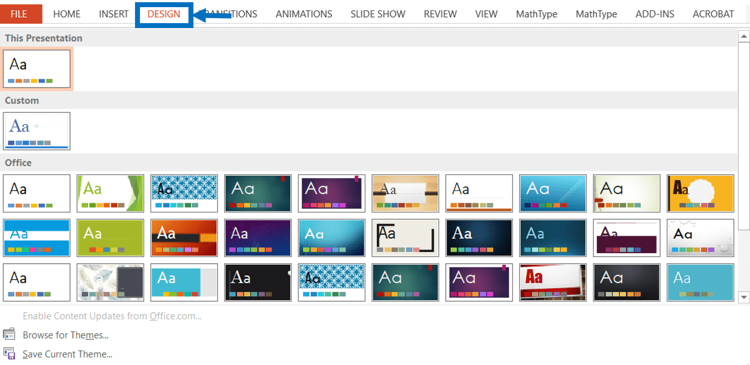Screen dimensions: 750x365
Task: Choose the purple-blue gradient Celestial theme
Action: pos(258,238)
